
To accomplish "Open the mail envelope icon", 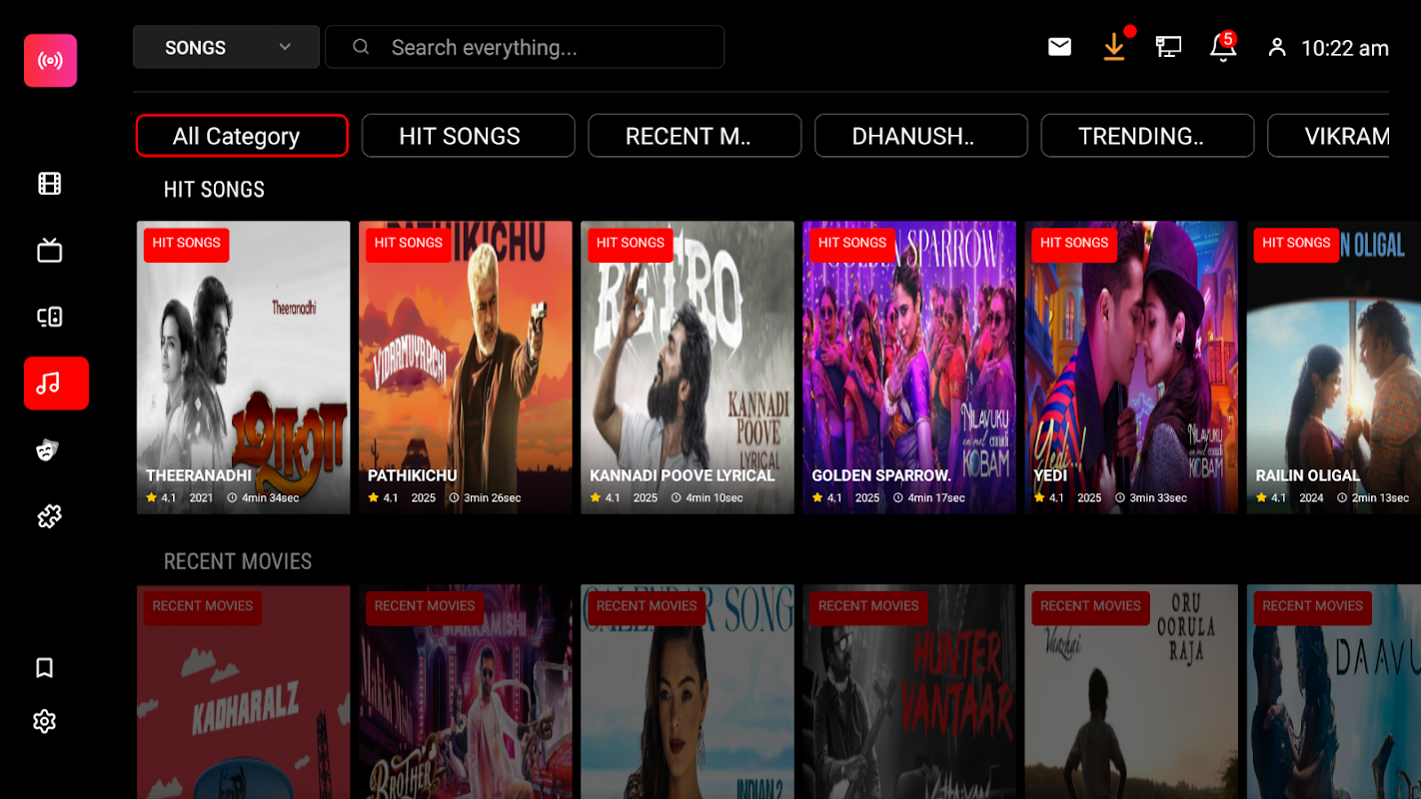I will [x=1059, y=47].
